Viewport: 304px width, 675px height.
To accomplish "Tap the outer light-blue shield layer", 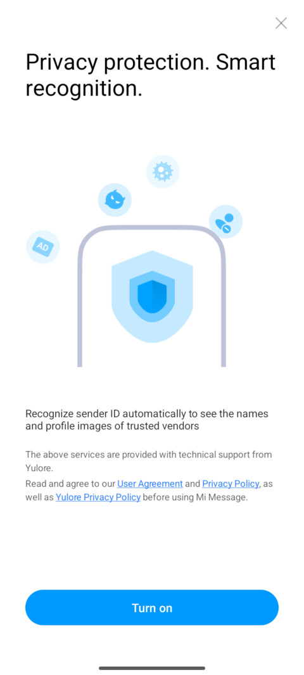I will click(x=152, y=296).
